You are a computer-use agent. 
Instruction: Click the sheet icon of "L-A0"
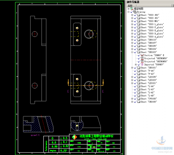(x=139, y=95)
